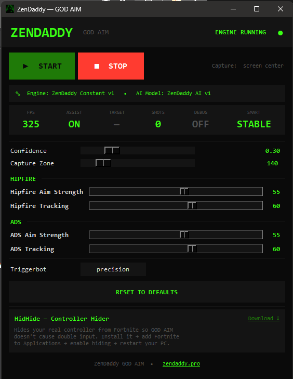Click the SHOTS counter value 0
Screen dimensions: 293x379
158,124
